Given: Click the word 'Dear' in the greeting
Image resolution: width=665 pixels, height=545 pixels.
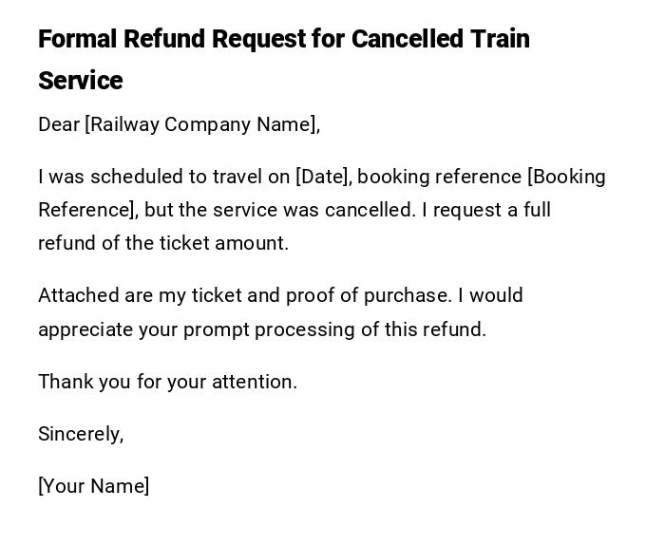Looking at the screenshot, I should pos(59,124).
